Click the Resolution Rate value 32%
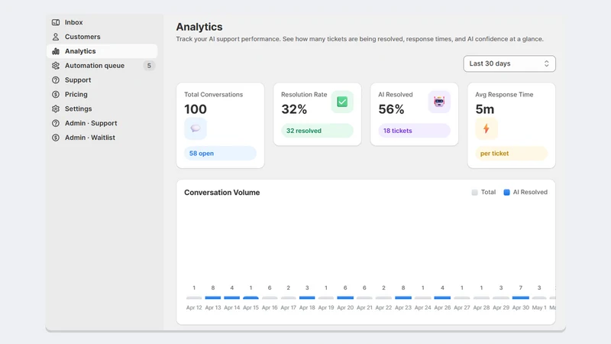611x344 pixels. 294,109
